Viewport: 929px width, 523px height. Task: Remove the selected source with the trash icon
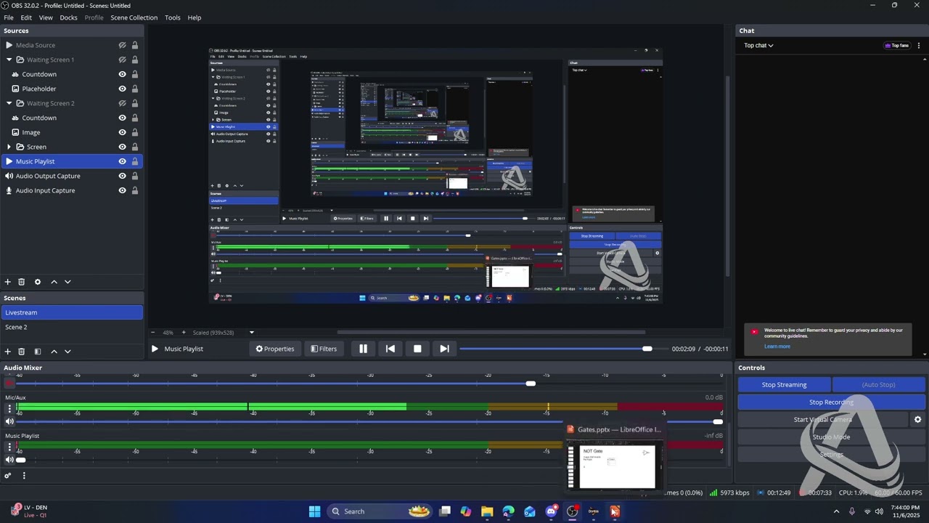pyautogui.click(x=22, y=282)
